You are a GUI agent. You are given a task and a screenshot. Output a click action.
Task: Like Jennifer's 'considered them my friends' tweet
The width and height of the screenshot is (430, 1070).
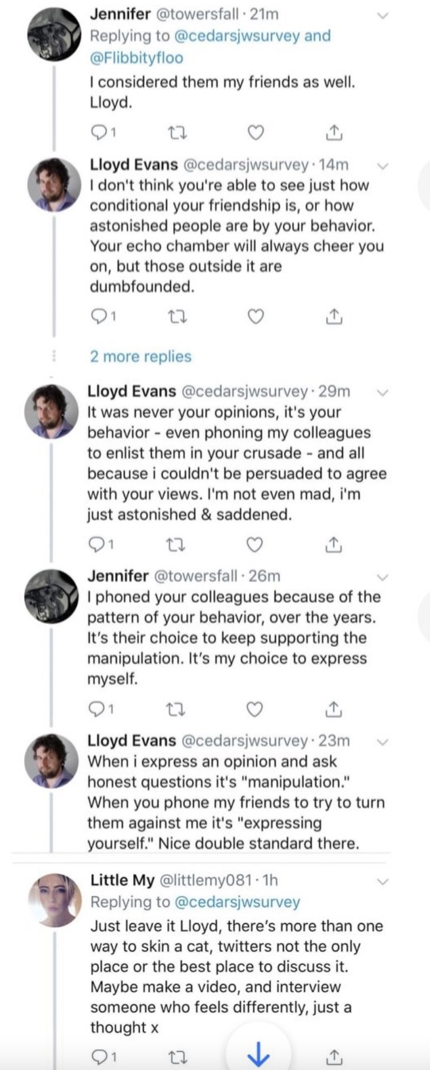[255, 133]
